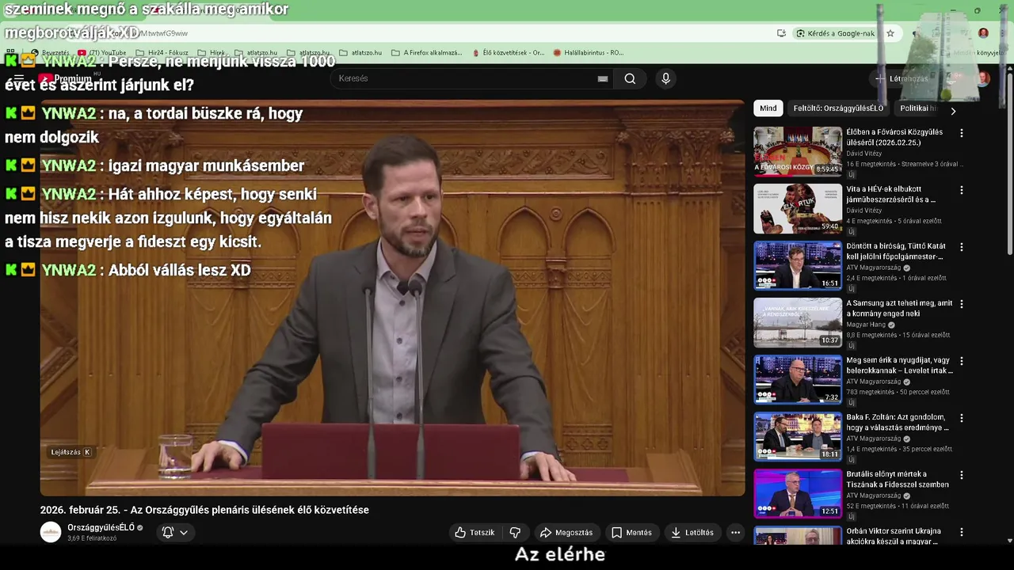Open Döntött a bíróság, Tüttő Katát thumbnail
Screen dimensions: 1014x570
(798, 265)
